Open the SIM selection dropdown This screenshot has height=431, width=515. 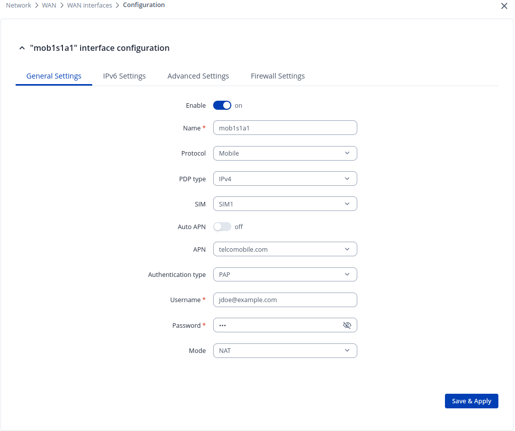tap(285, 204)
